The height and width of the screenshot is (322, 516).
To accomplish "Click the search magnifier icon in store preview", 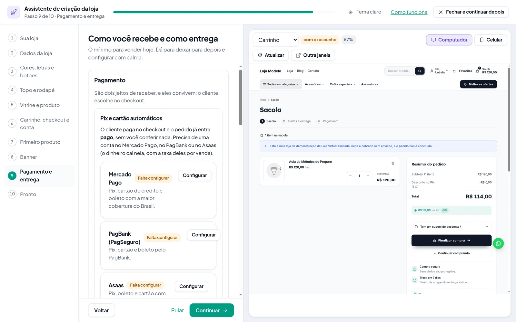I will pyautogui.click(x=420, y=71).
